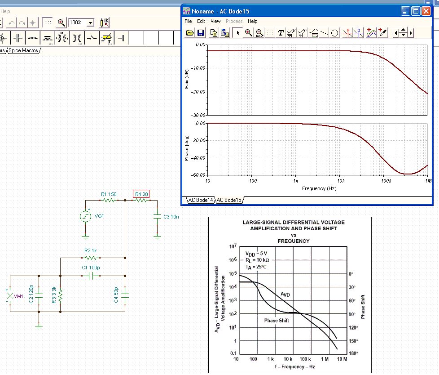This screenshot has height=375, width=439.
Task: Place cursor 'a' on the curve
Action: 347,33
